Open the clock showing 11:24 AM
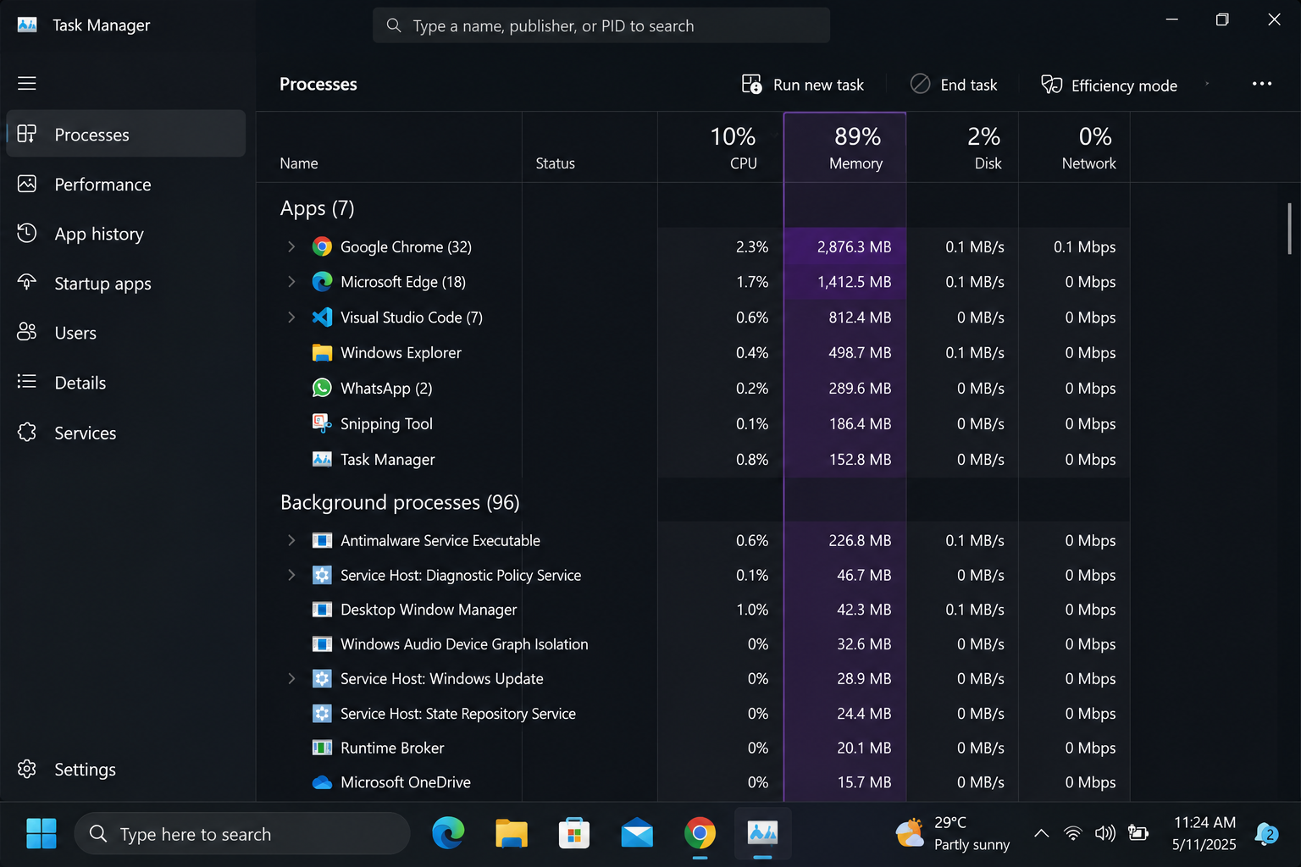The height and width of the screenshot is (867, 1301). pos(1204,834)
